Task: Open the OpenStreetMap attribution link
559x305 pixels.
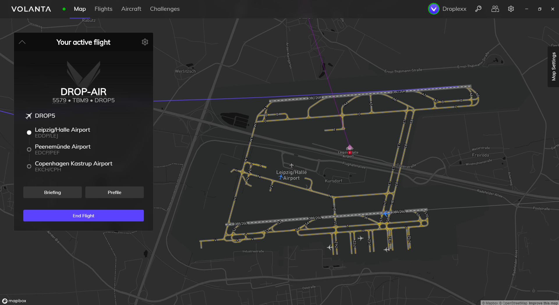Action: [513, 303]
